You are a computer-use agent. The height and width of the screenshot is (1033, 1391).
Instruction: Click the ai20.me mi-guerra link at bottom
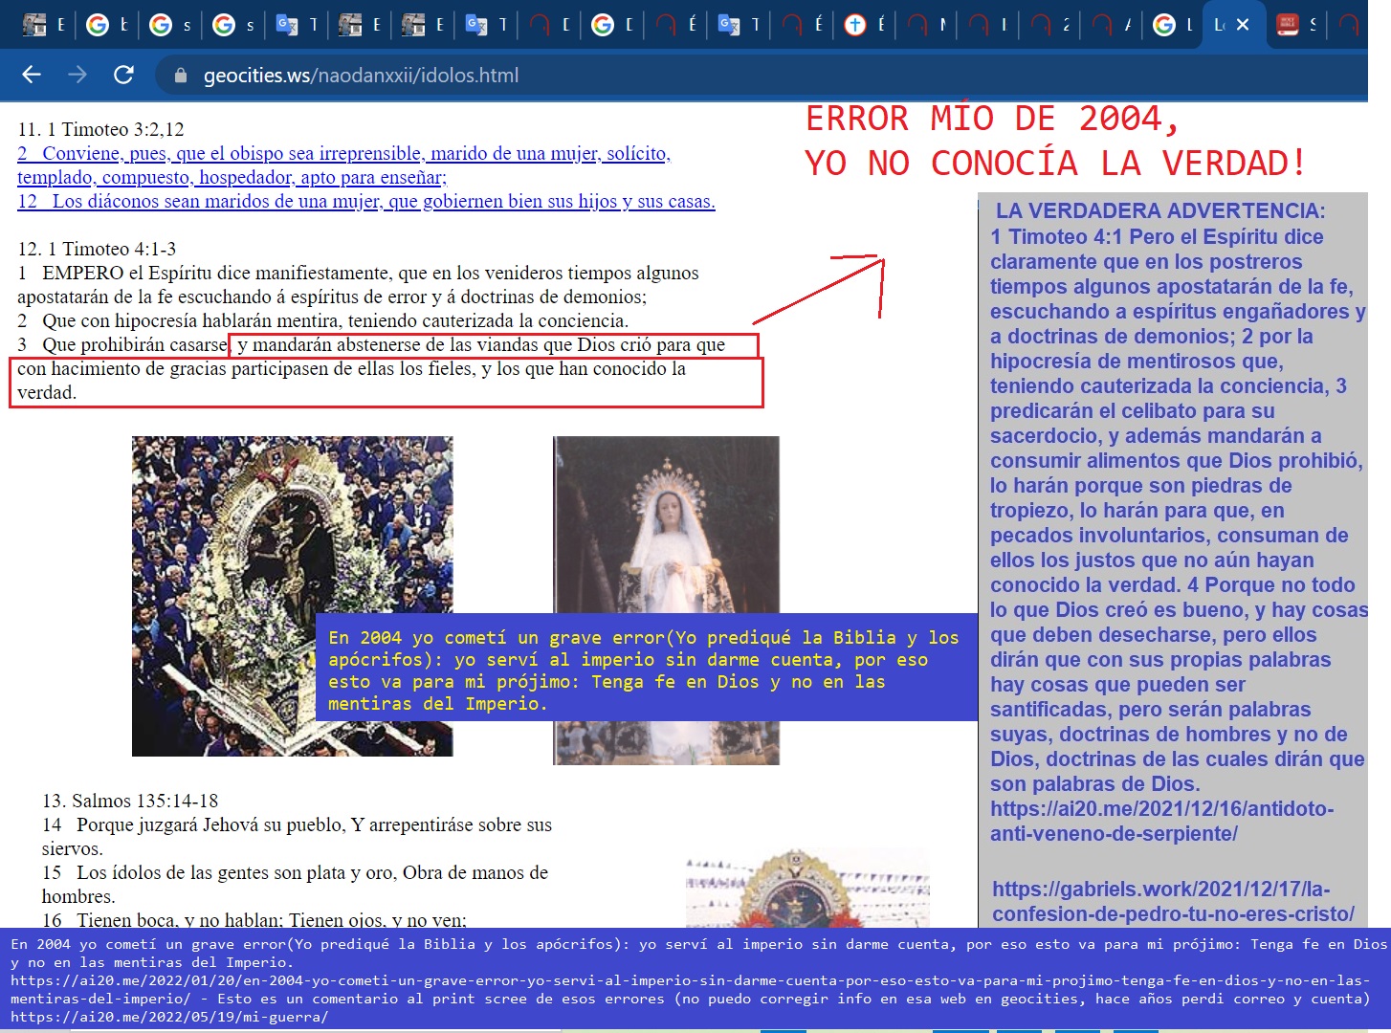168,1016
